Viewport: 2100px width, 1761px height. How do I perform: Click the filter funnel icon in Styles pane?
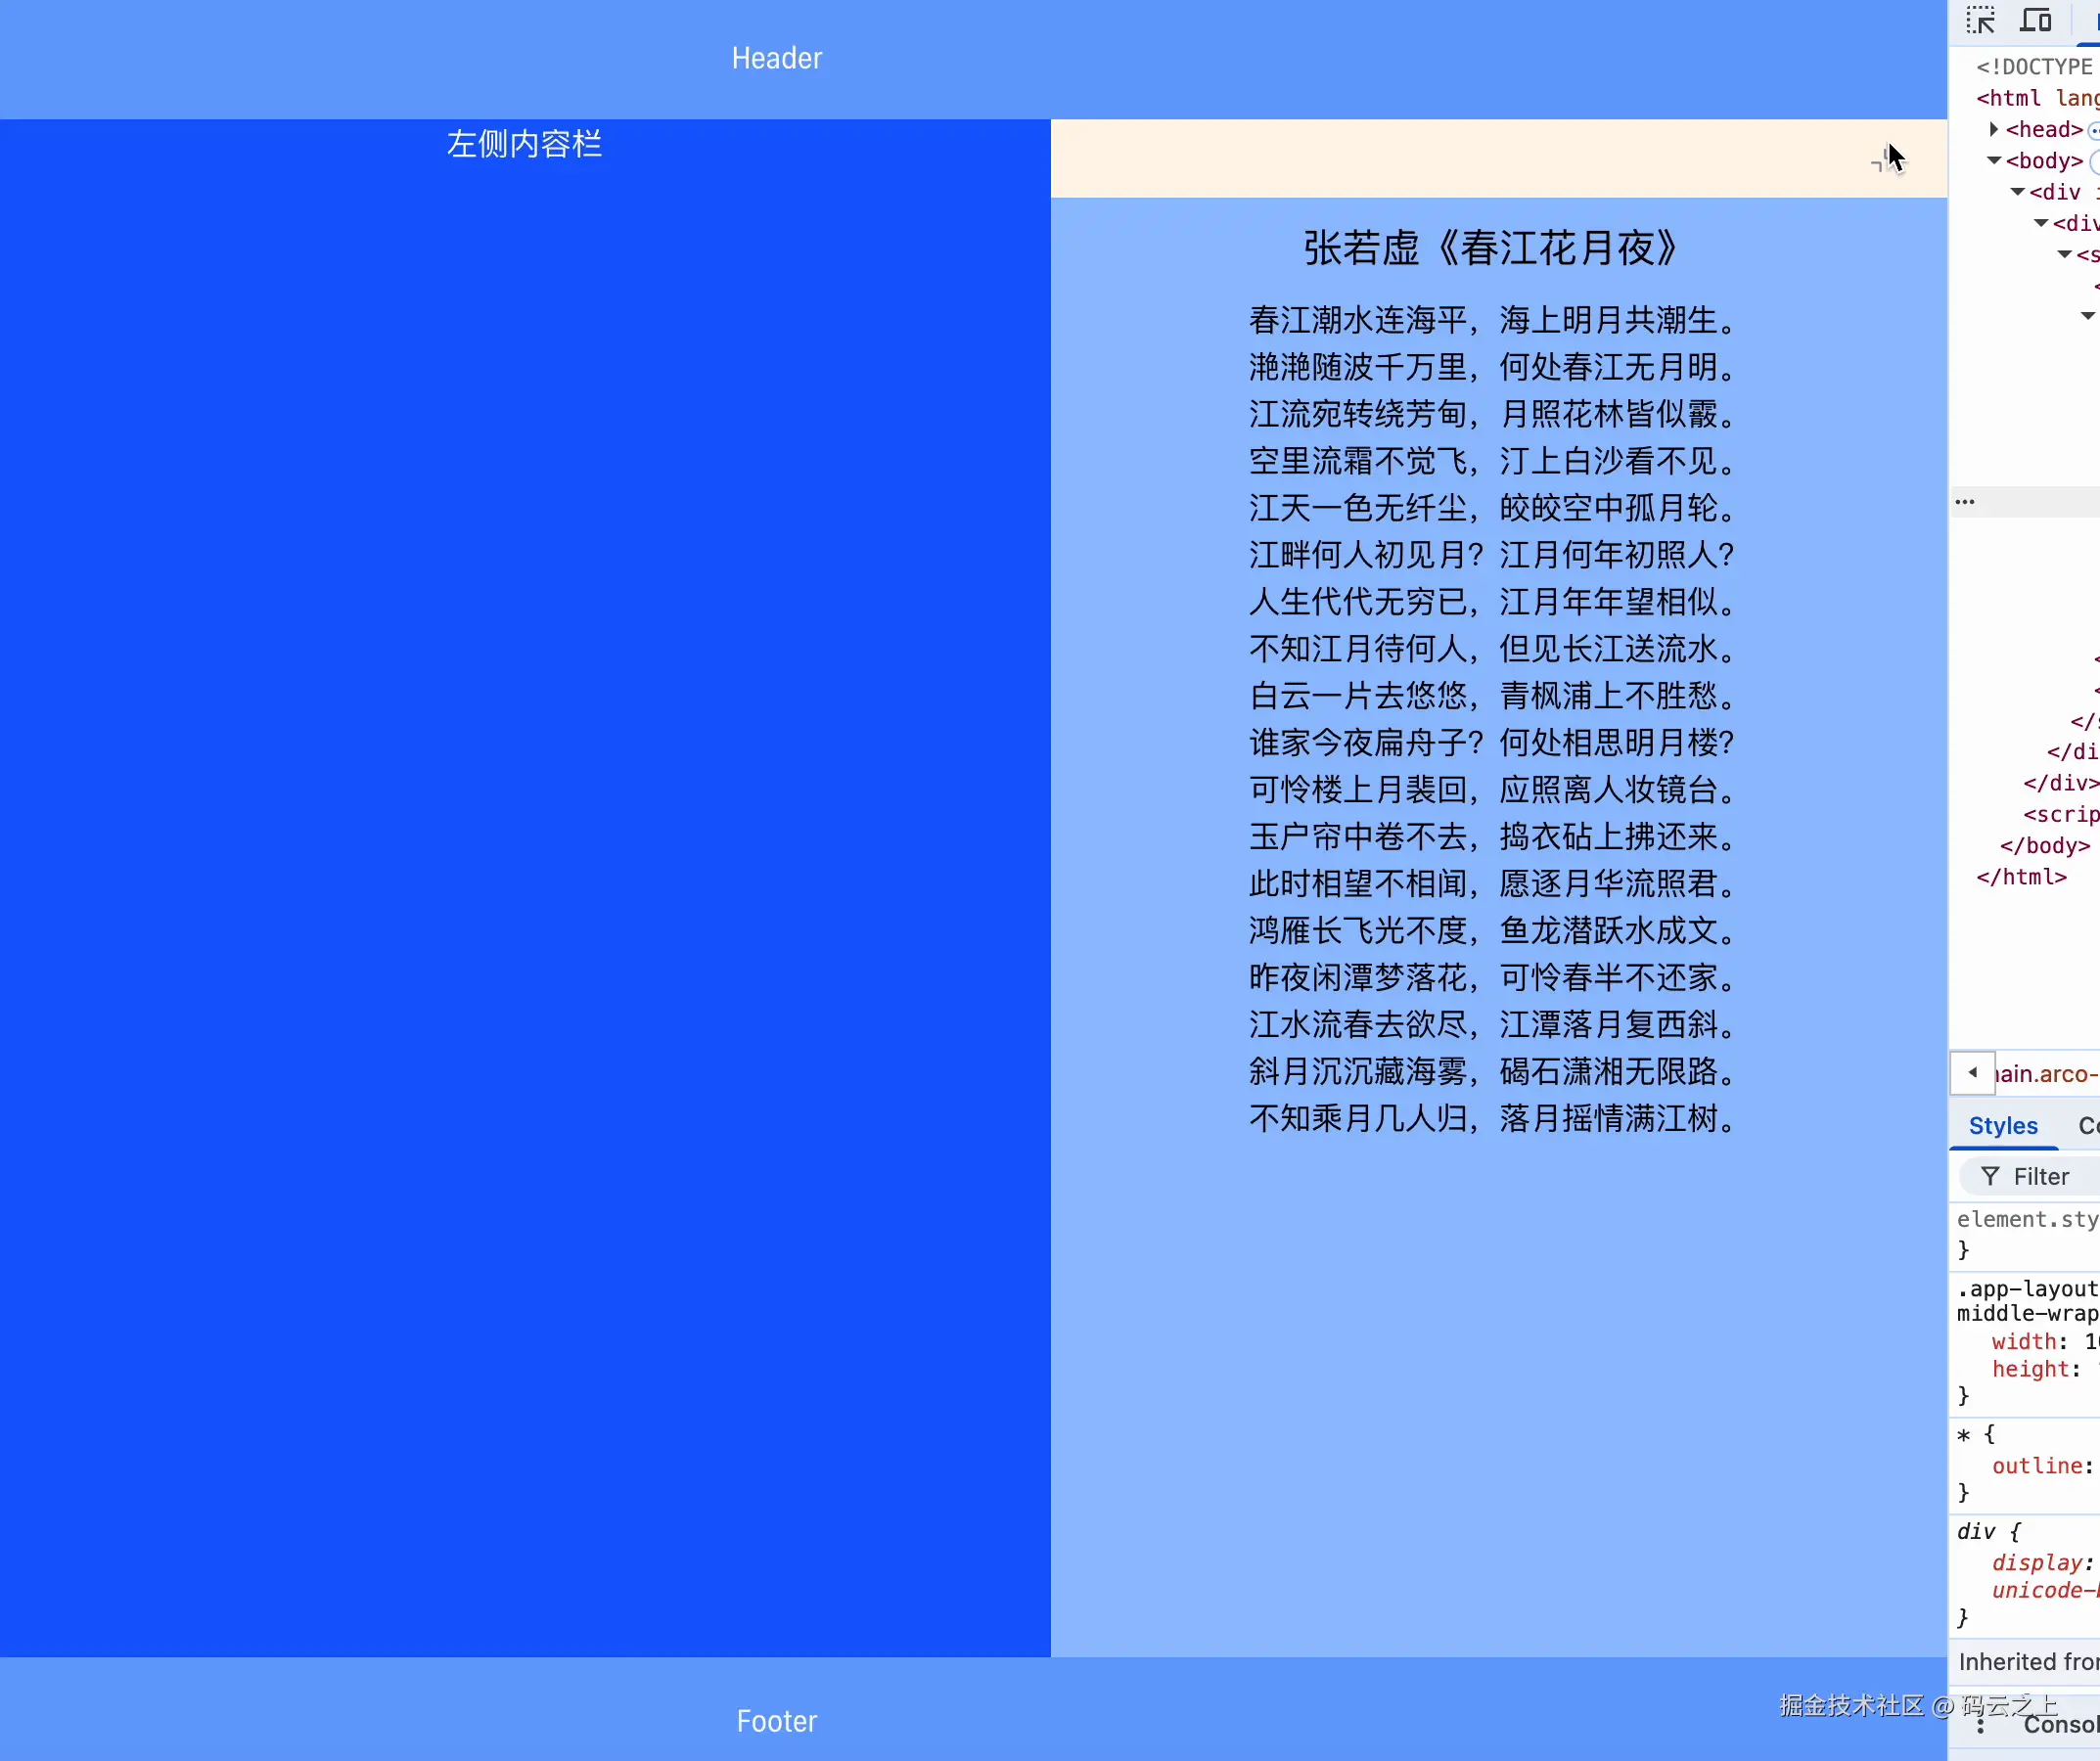coord(1993,1176)
